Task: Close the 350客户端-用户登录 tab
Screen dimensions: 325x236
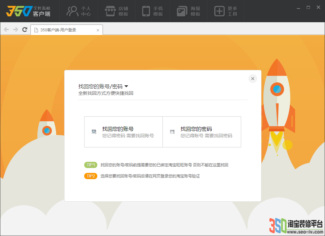Action: (x=98, y=30)
